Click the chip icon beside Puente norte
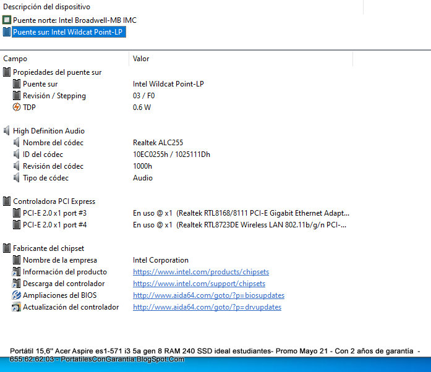The height and width of the screenshot is (372, 431). (7, 20)
